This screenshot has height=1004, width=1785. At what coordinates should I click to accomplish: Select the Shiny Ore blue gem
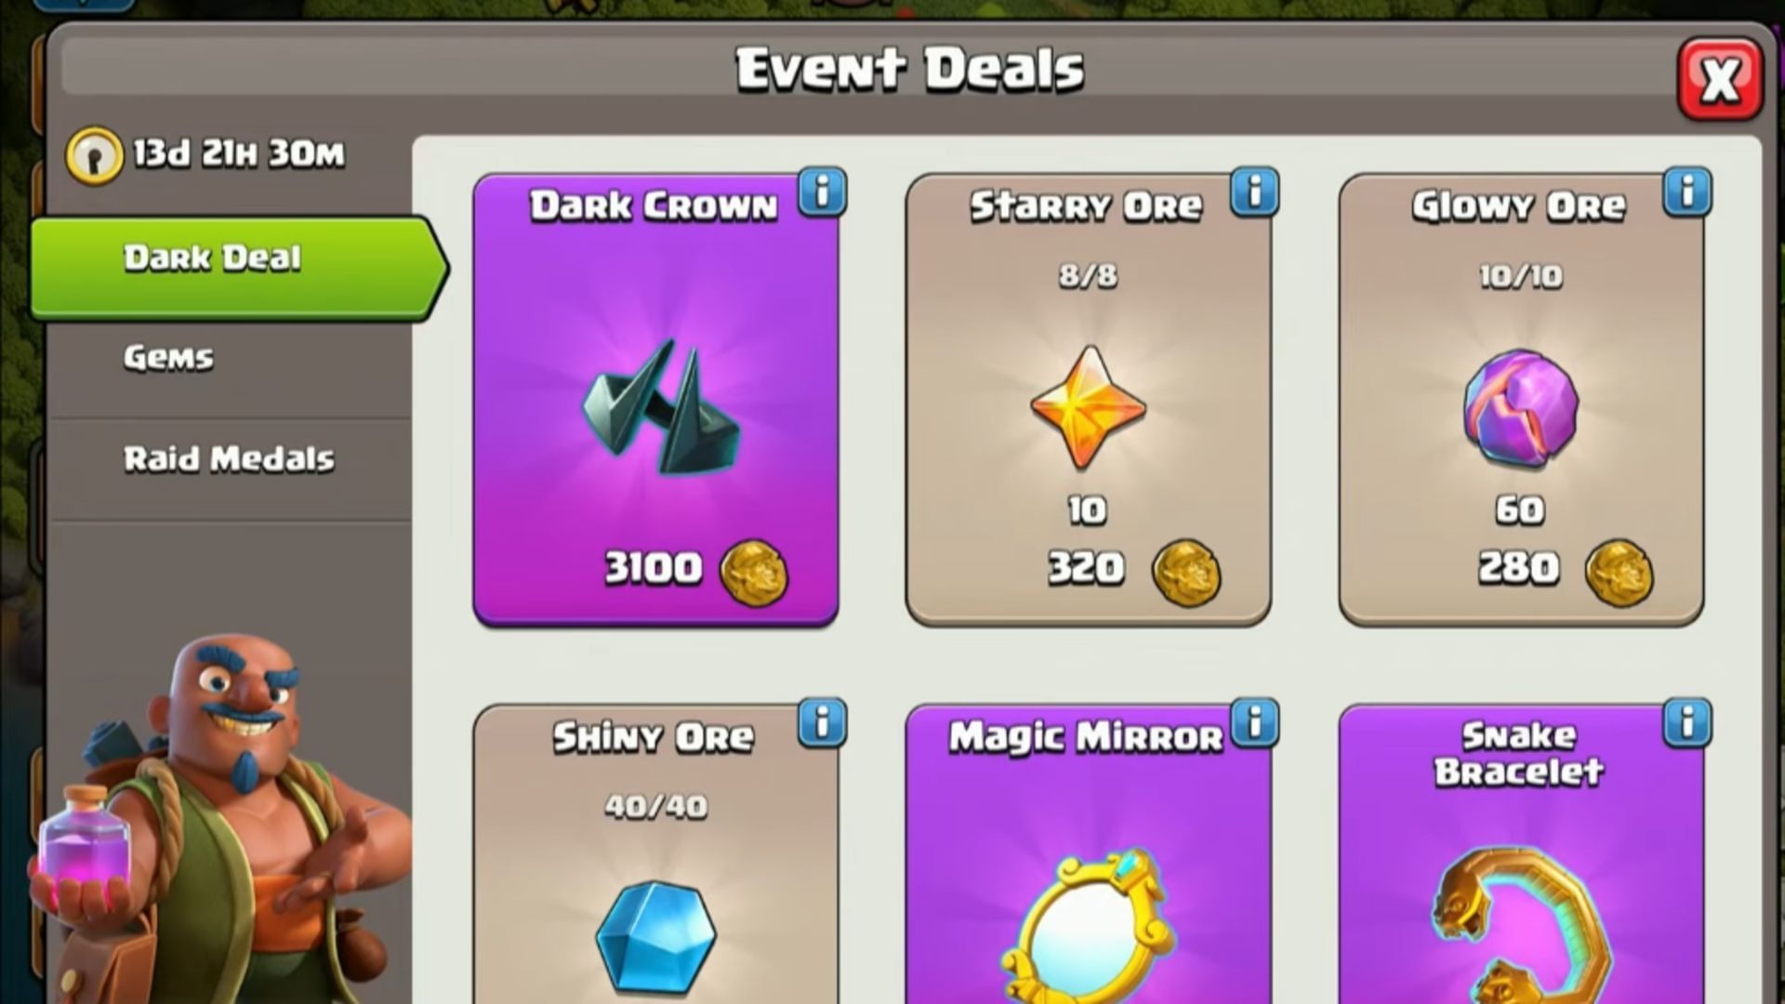655,937
